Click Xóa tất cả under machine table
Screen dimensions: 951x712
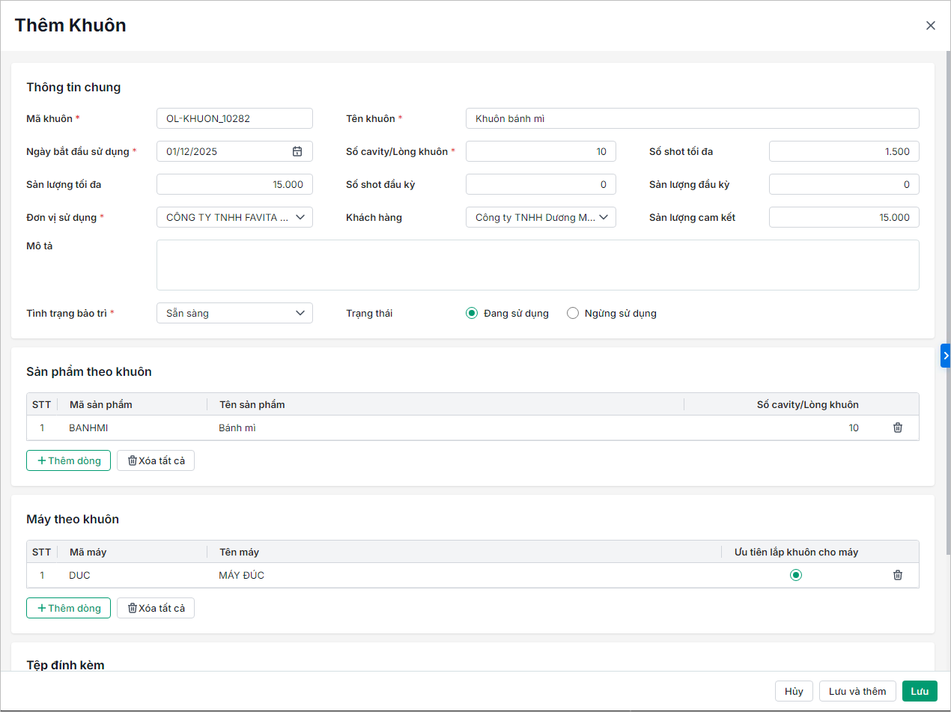coord(156,608)
